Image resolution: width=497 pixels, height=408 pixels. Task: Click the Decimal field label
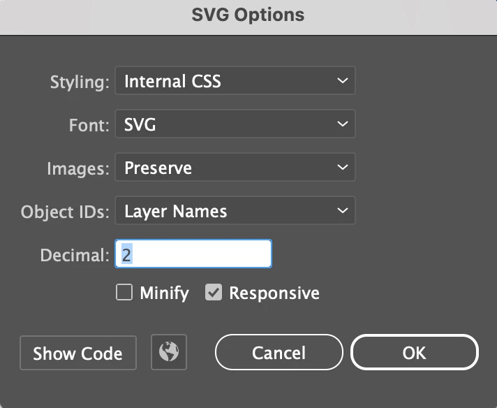pyautogui.click(x=75, y=255)
